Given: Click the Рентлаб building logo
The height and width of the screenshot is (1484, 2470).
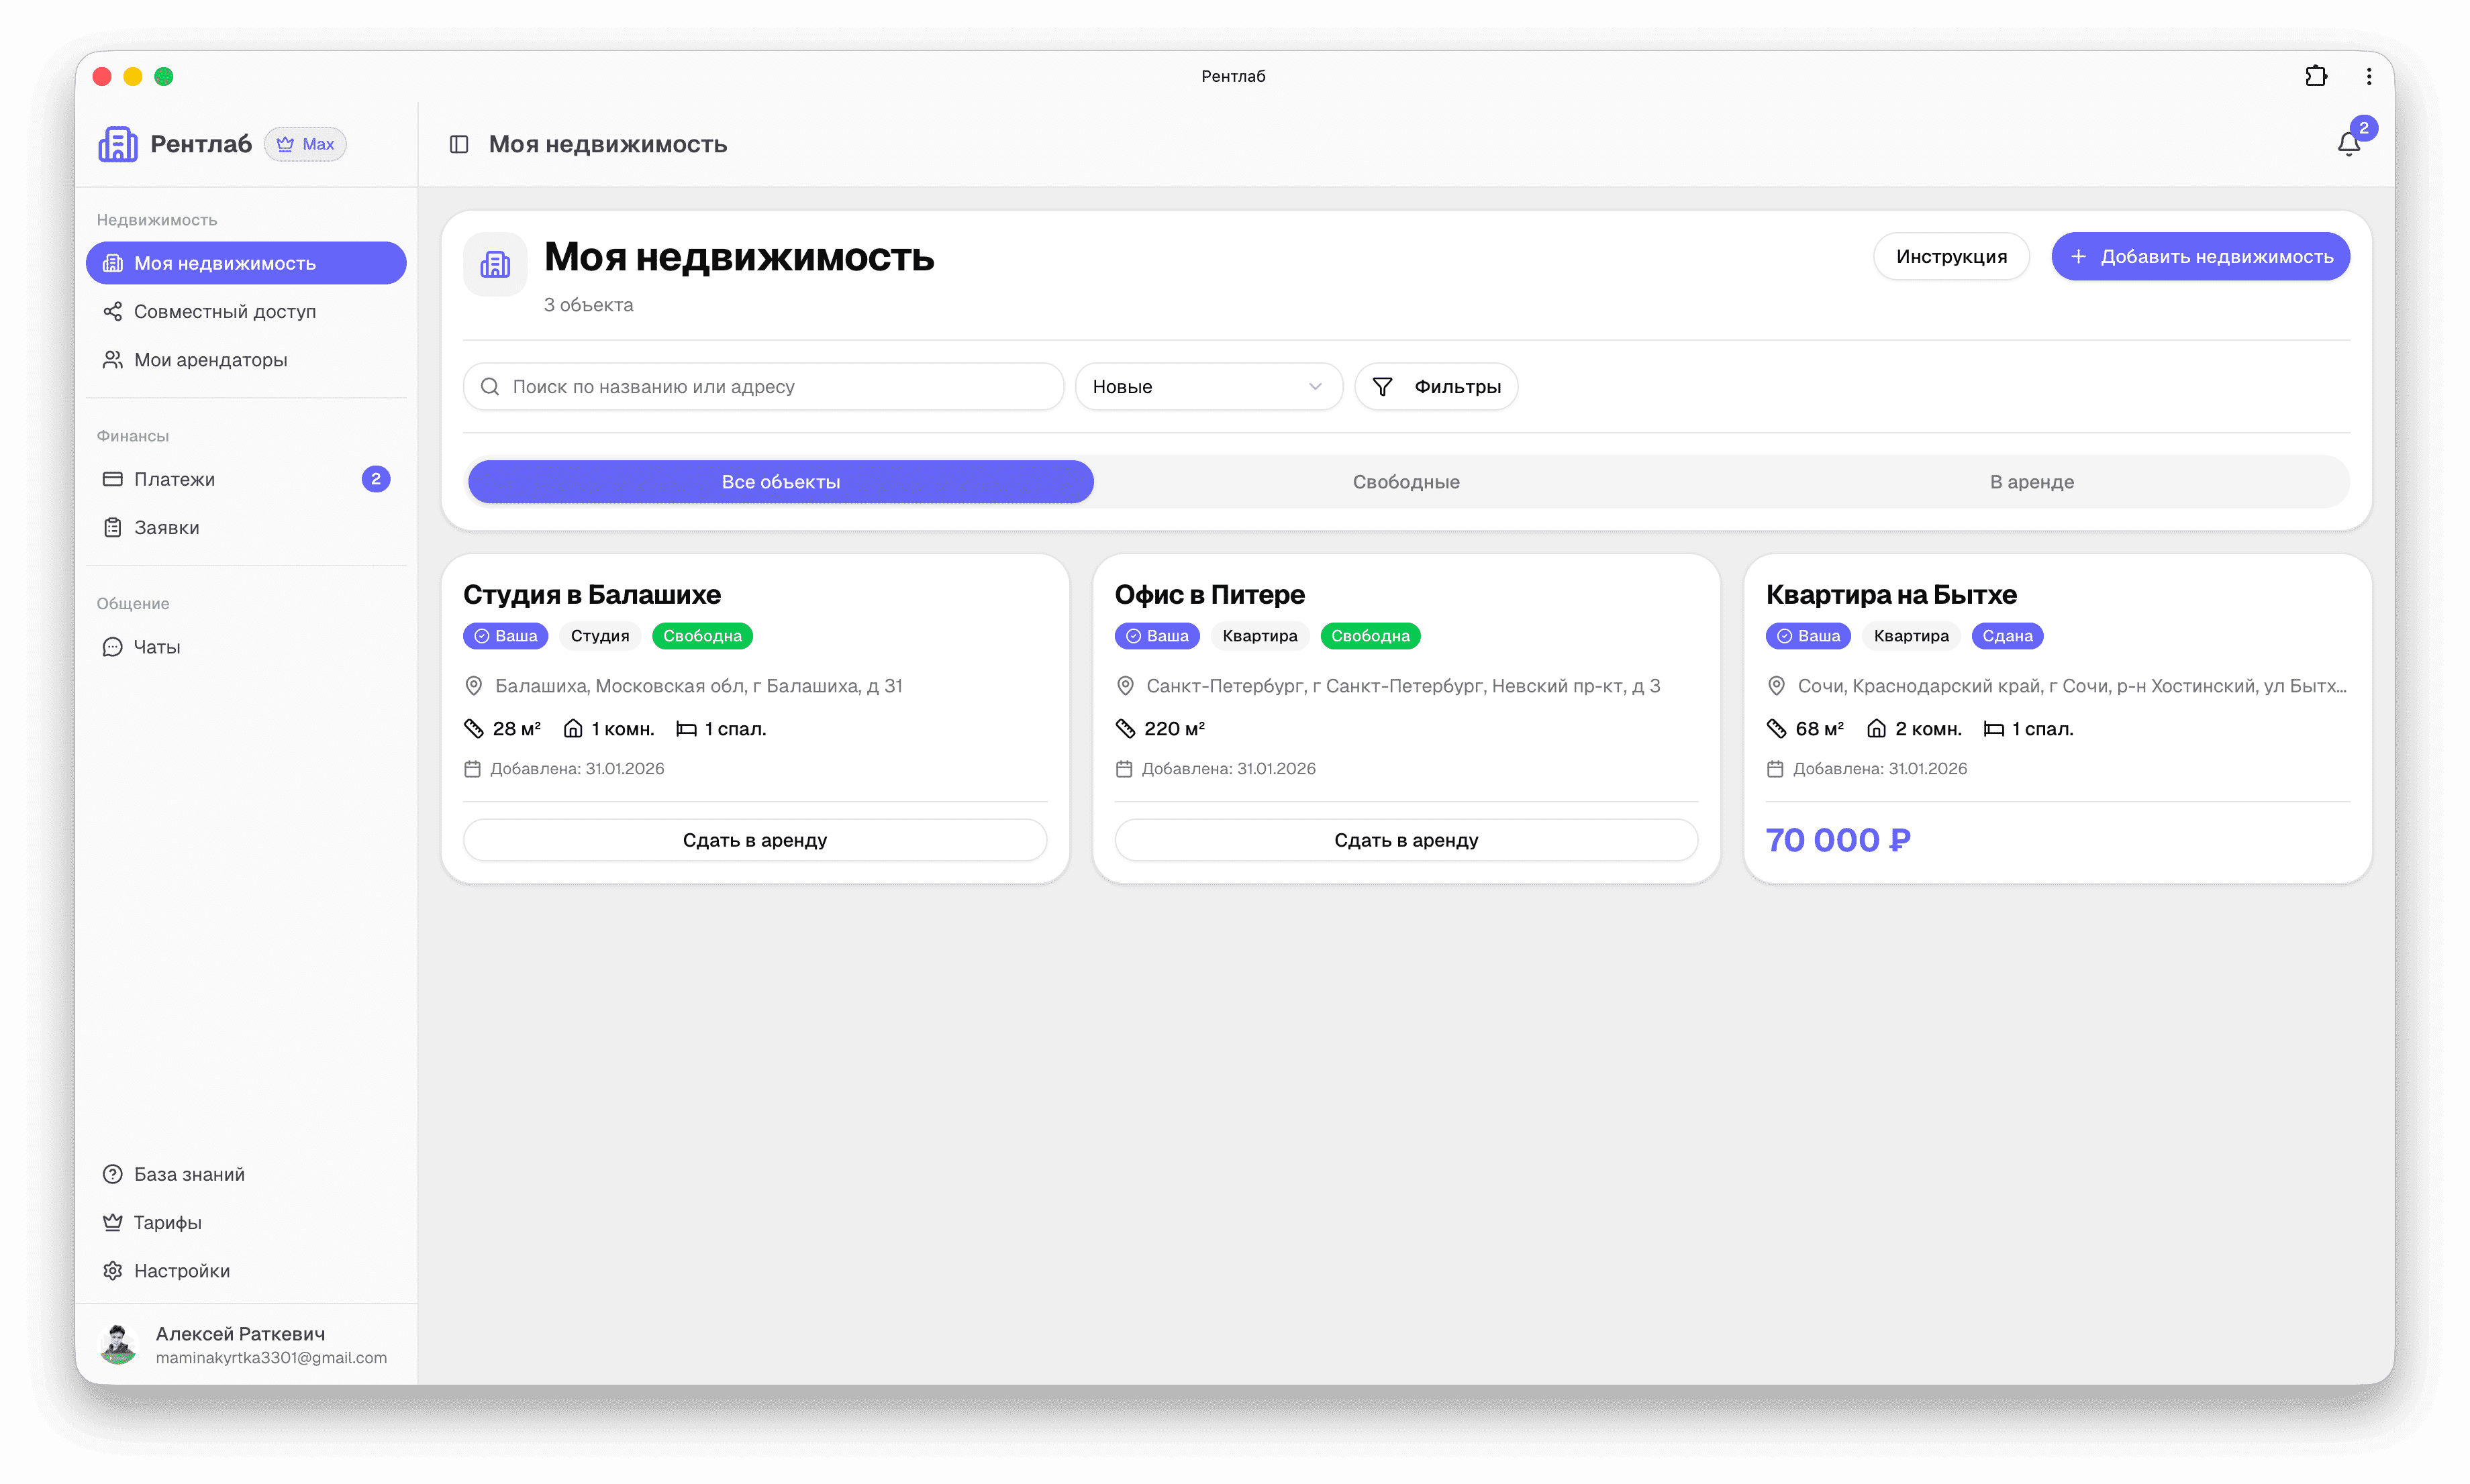Looking at the screenshot, I should pyautogui.click(x=118, y=144).
